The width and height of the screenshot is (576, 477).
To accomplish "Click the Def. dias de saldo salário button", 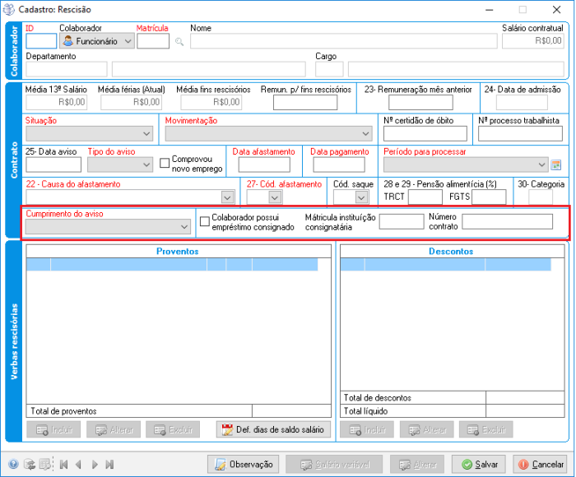I will (273, 429).
